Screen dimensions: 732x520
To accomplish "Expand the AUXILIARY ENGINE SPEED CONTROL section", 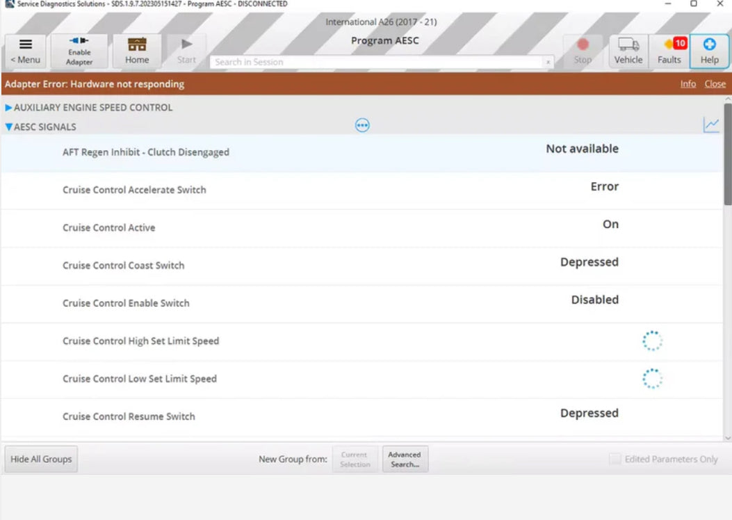I will pos(8,108).
